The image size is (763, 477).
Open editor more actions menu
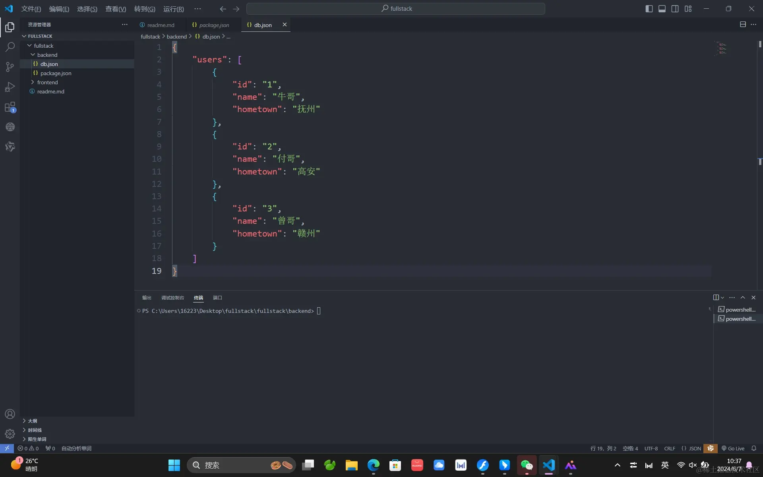pyautogui.click(x=753, y=24)
